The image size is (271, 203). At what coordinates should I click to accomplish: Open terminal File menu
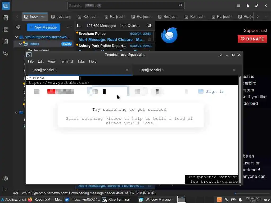tap(31, 61)
